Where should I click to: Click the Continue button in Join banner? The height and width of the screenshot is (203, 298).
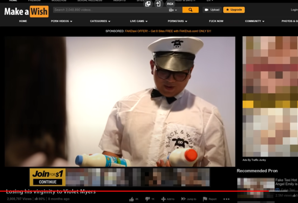click(48, 182)
